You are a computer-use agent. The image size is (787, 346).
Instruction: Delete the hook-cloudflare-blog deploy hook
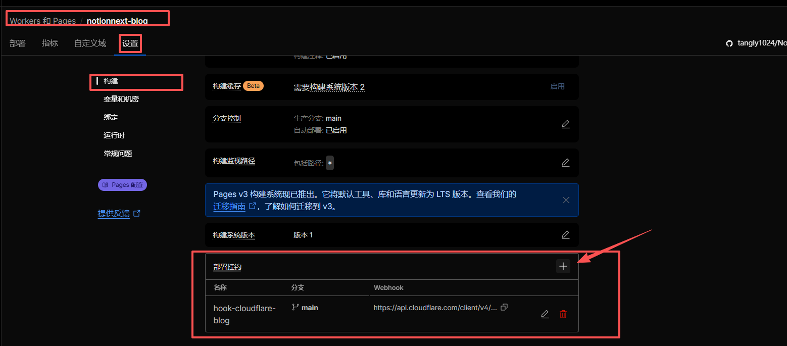click(x=563, y=314)
